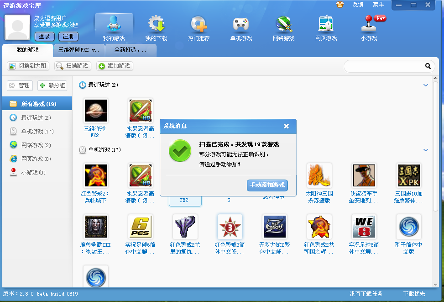Open 孢子简体中文版 game icon

coord(408,227)
